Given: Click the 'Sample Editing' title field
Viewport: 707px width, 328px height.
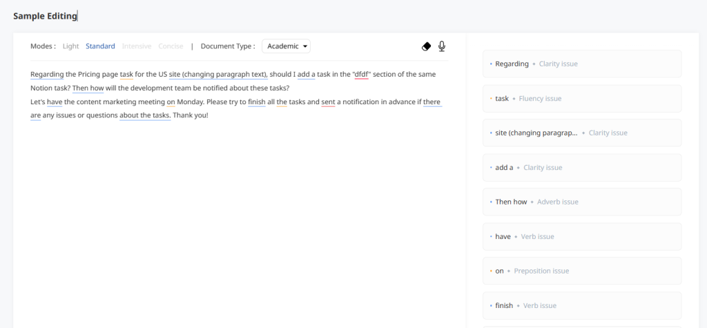Looking at the screenshot, I should click(x=45, y=17).
